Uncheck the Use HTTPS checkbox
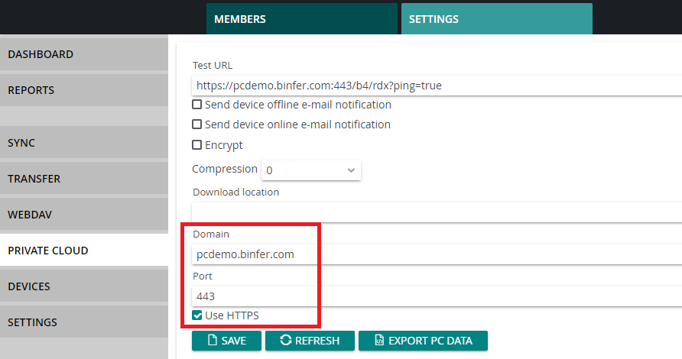Viewport: 682px width, 359px height. [x=197, y=315]
